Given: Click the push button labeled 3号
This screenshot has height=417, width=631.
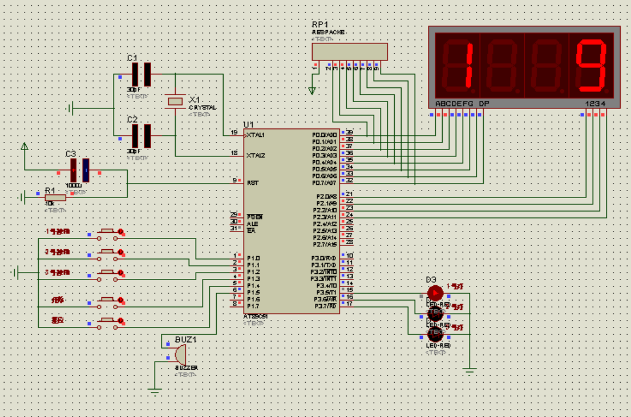Looking at the screenshot, I should (107, 276).
